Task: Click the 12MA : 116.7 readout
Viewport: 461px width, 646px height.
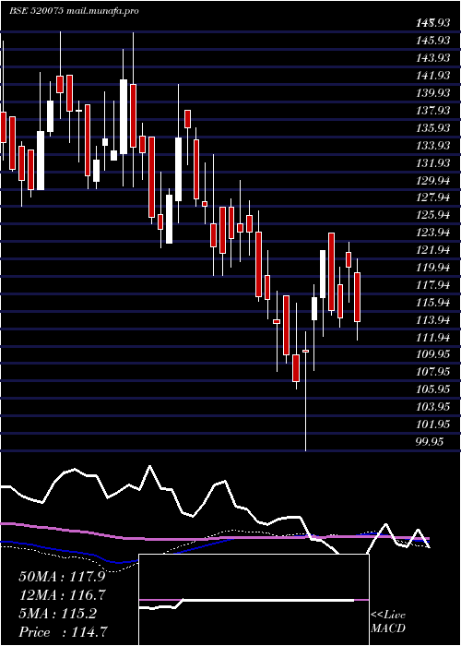Action: tap(62, 595)
